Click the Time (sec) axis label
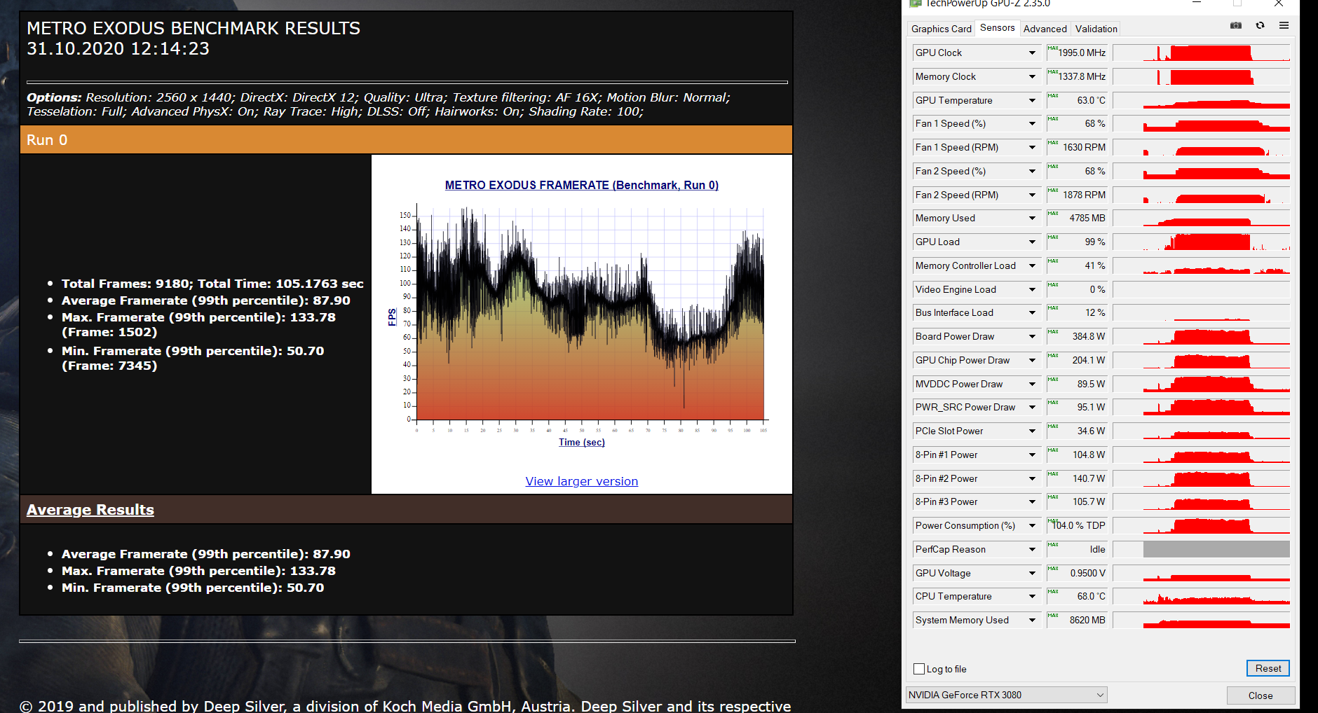The image size is (1318, 713). [582, 443]
